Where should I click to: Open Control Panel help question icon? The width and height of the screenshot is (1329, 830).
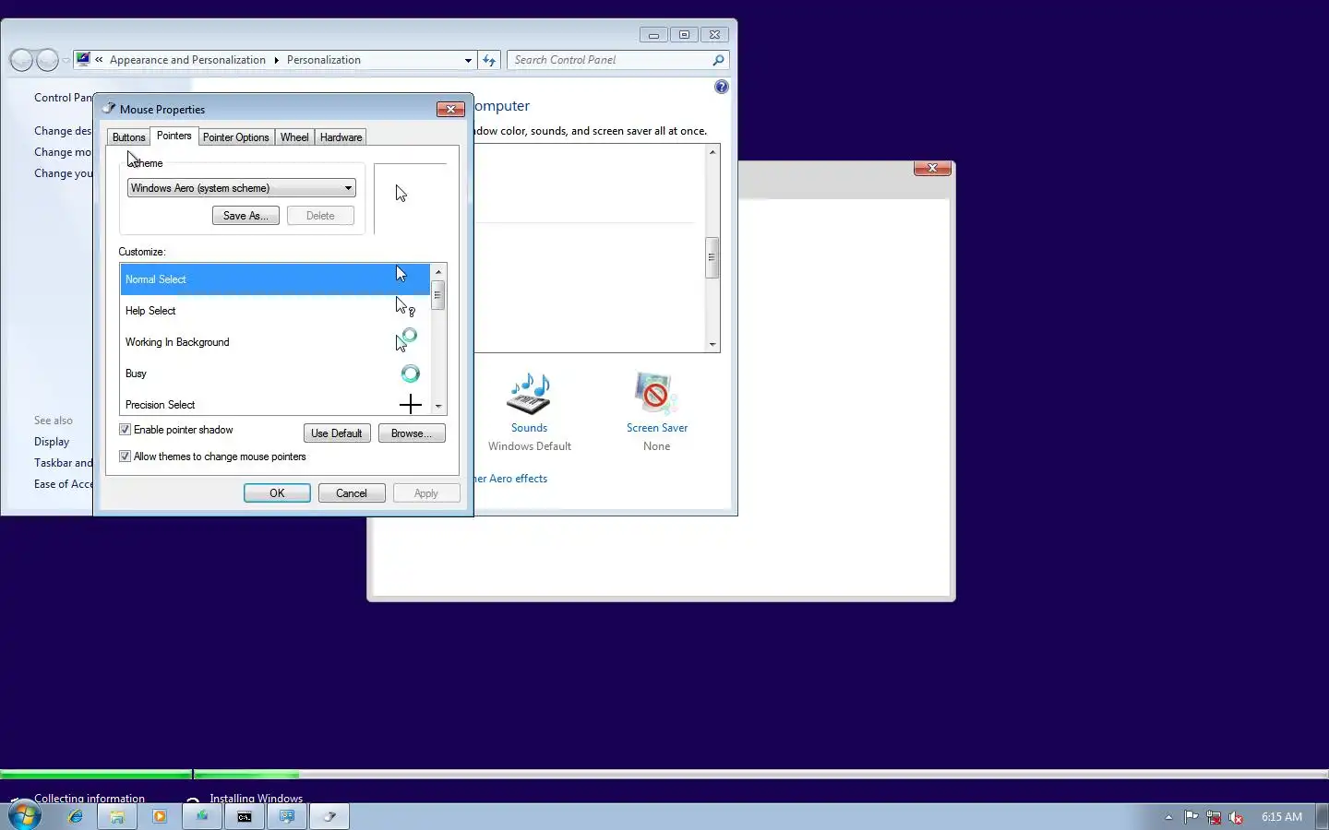coord(722,87)
